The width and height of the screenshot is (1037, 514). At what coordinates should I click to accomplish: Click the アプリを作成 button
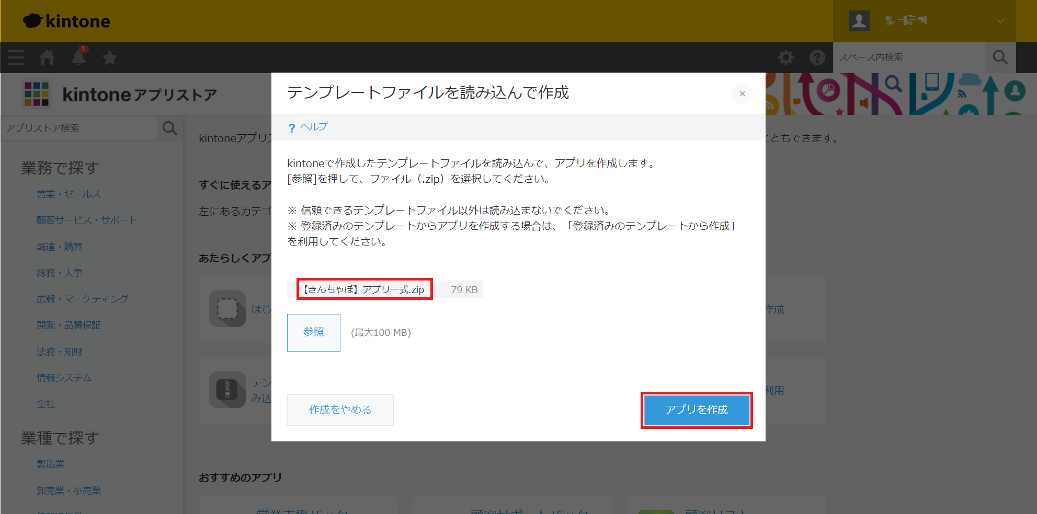click(x=696, y=410)
